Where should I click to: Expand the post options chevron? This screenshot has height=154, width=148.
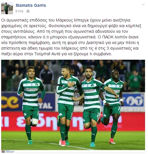(143, 4)
